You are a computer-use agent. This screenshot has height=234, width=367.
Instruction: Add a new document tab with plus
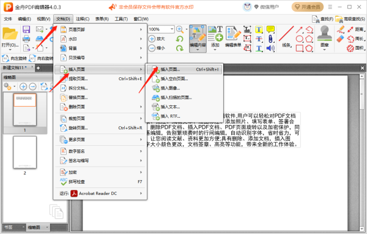tap(38, 68)
